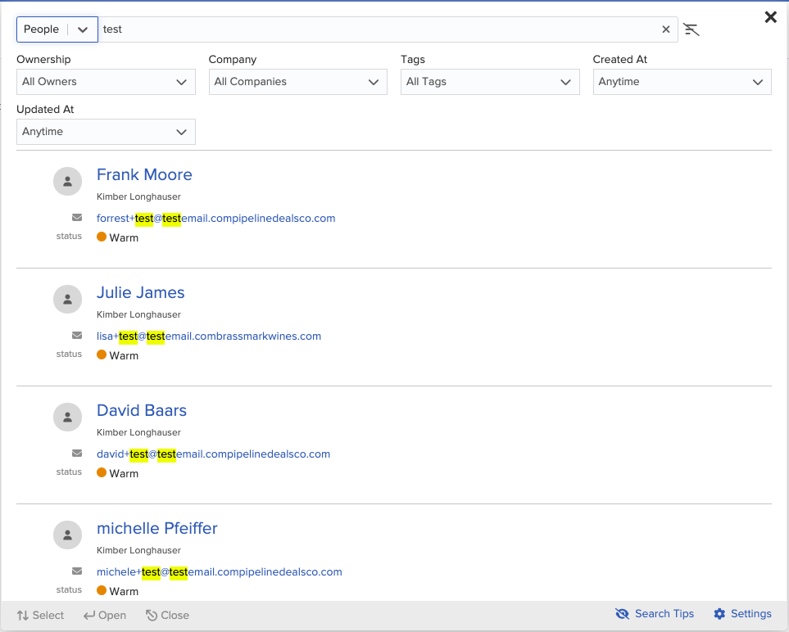Click the clear filters icon beside search
Image resolution: width=789 pixels, height=632 pixels.
(692, 30)
